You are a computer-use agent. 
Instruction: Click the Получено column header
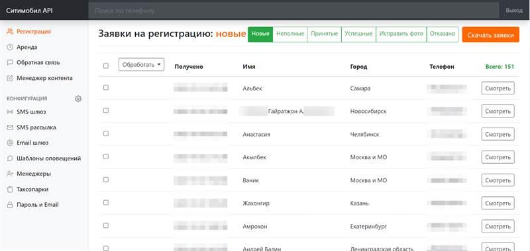pos(189,67)
